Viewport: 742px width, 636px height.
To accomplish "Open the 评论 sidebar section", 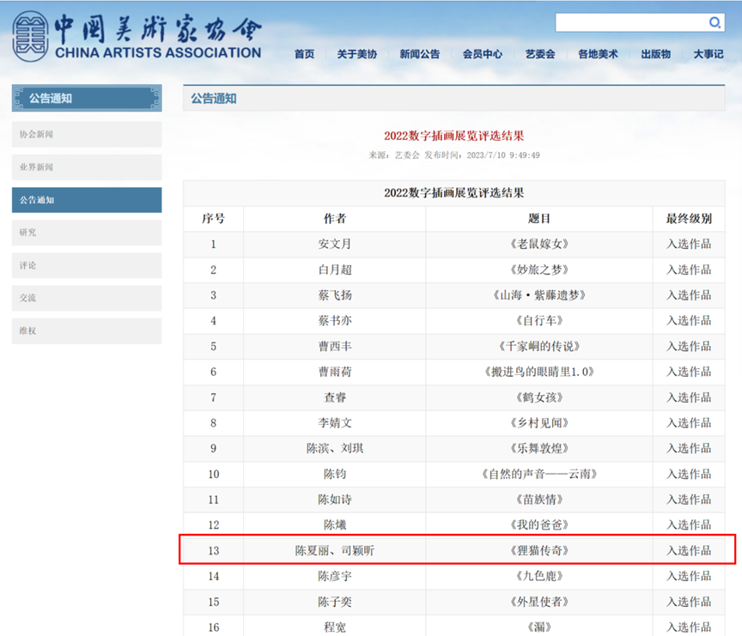I will tap(86, 265).
